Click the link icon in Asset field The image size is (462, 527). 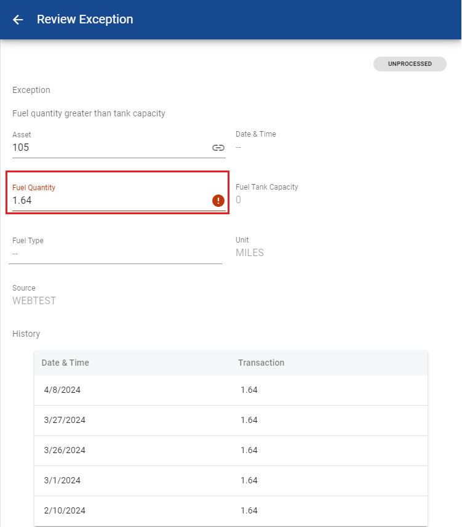click(218, 148)
